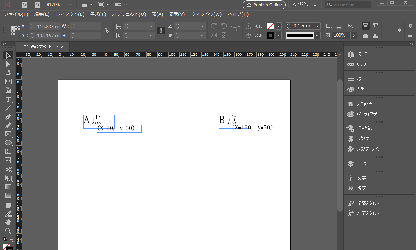416x250 pixels.
Task: Open the 編集(E) menu
Action: (x=42, y=14)
